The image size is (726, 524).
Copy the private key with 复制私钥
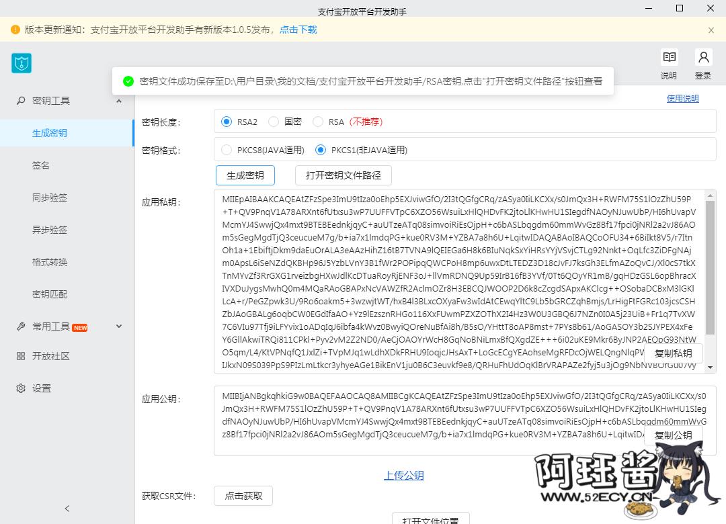coord(673,353)
